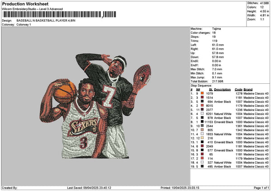Click the Colorway 1 value
Viewport: 271px width, 191px height.
[23, 25]
